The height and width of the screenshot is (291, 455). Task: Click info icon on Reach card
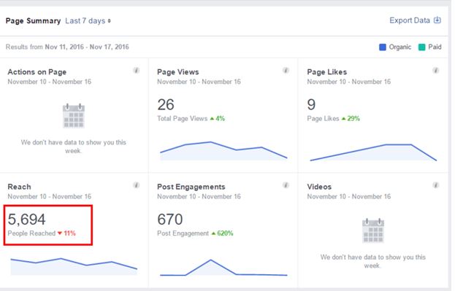coord(137,185)
